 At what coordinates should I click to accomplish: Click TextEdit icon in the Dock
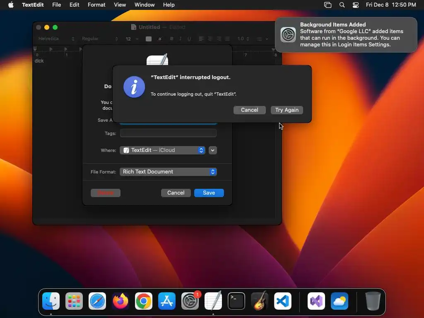[x=213, y=301]
